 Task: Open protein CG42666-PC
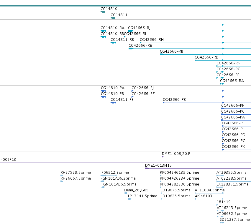coord(233,111)
